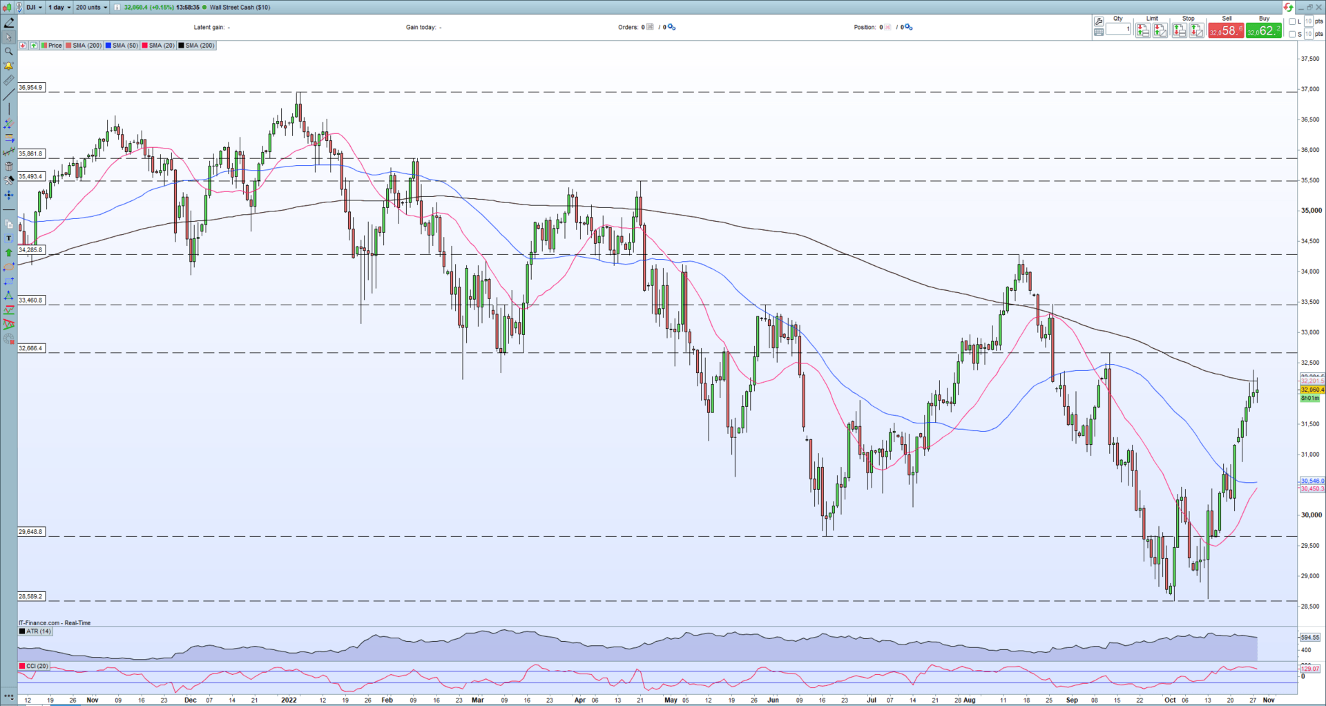Screen dimensions: 1326x706
Task: Click the 28,589.2 horizontal level label
Action: click(x=31, y=596)
